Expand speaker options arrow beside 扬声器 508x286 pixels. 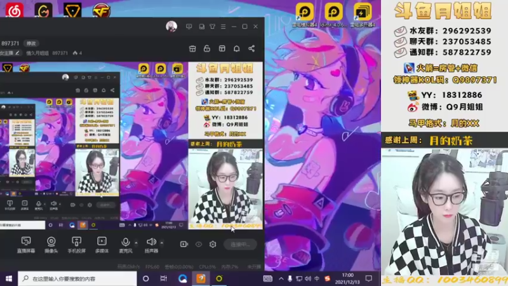tap(162, 243)
